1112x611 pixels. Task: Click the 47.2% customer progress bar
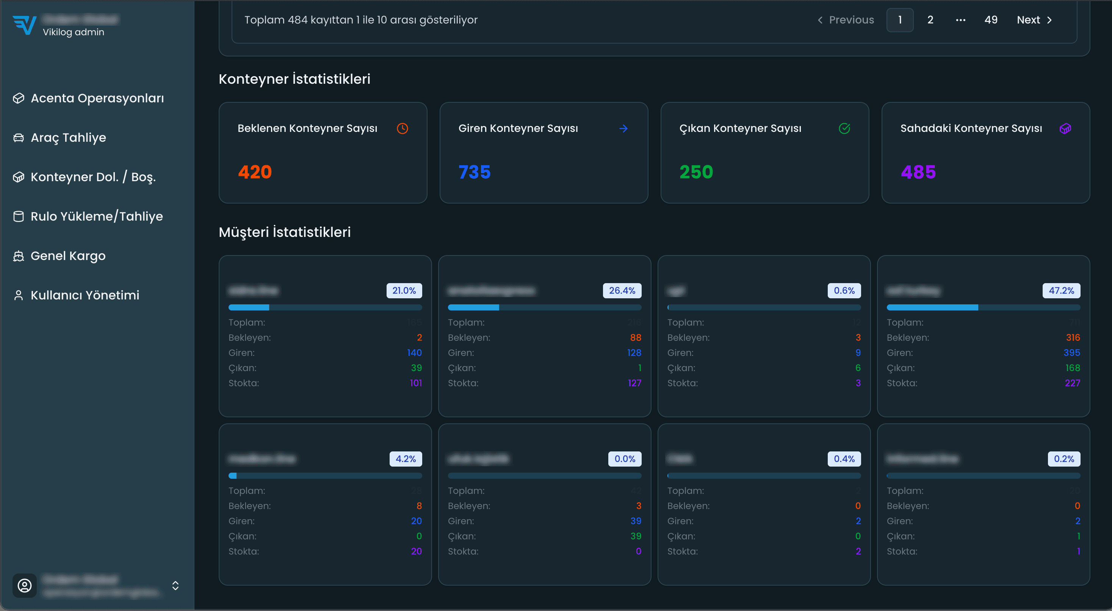[983, 307]
